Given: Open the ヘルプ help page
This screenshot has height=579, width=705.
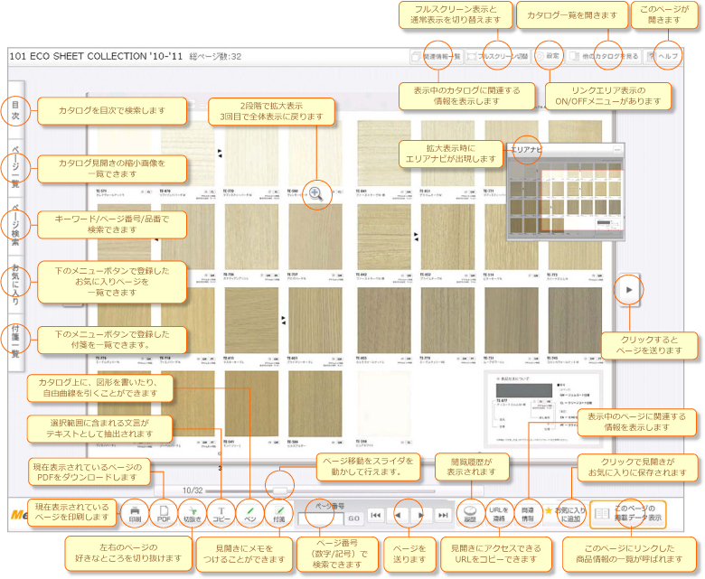Looking at the screenshot, I should pyautogui.click(x=663, y=56).
